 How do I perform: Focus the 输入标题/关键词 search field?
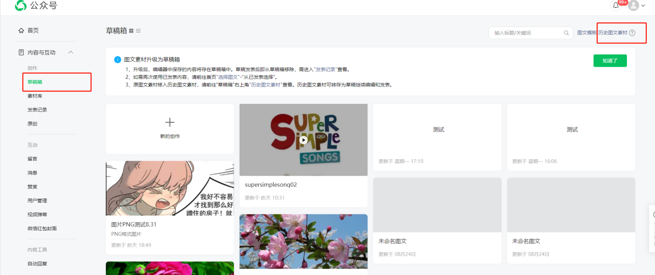(x=531, y=33)
